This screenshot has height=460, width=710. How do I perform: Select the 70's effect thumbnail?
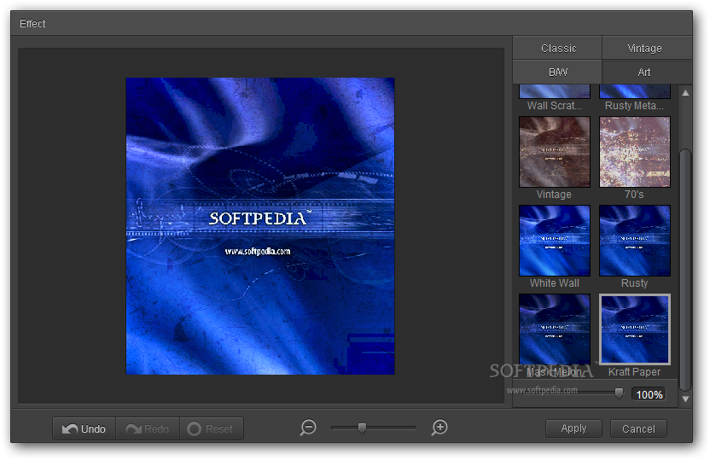point(635,152)
